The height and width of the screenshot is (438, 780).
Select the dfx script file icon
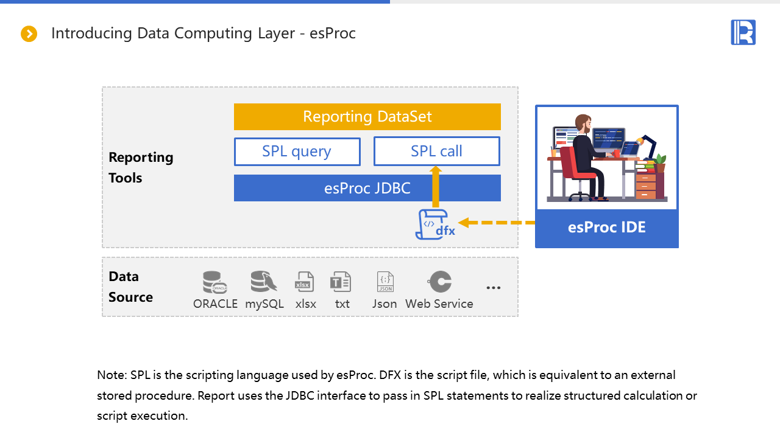pos(435,224)
